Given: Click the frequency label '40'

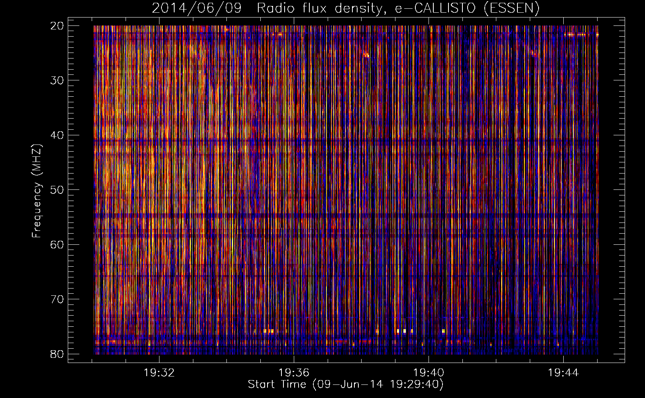Looking at the screenshot, I should coord(57,135).
